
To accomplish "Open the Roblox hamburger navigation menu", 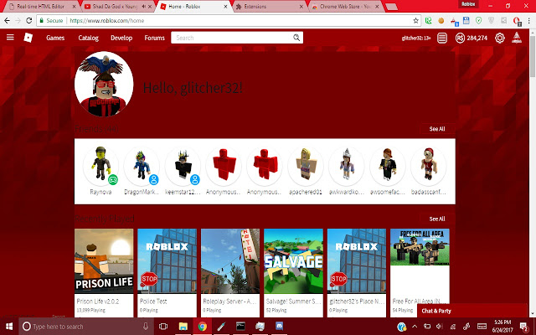I will pos(10,37).
